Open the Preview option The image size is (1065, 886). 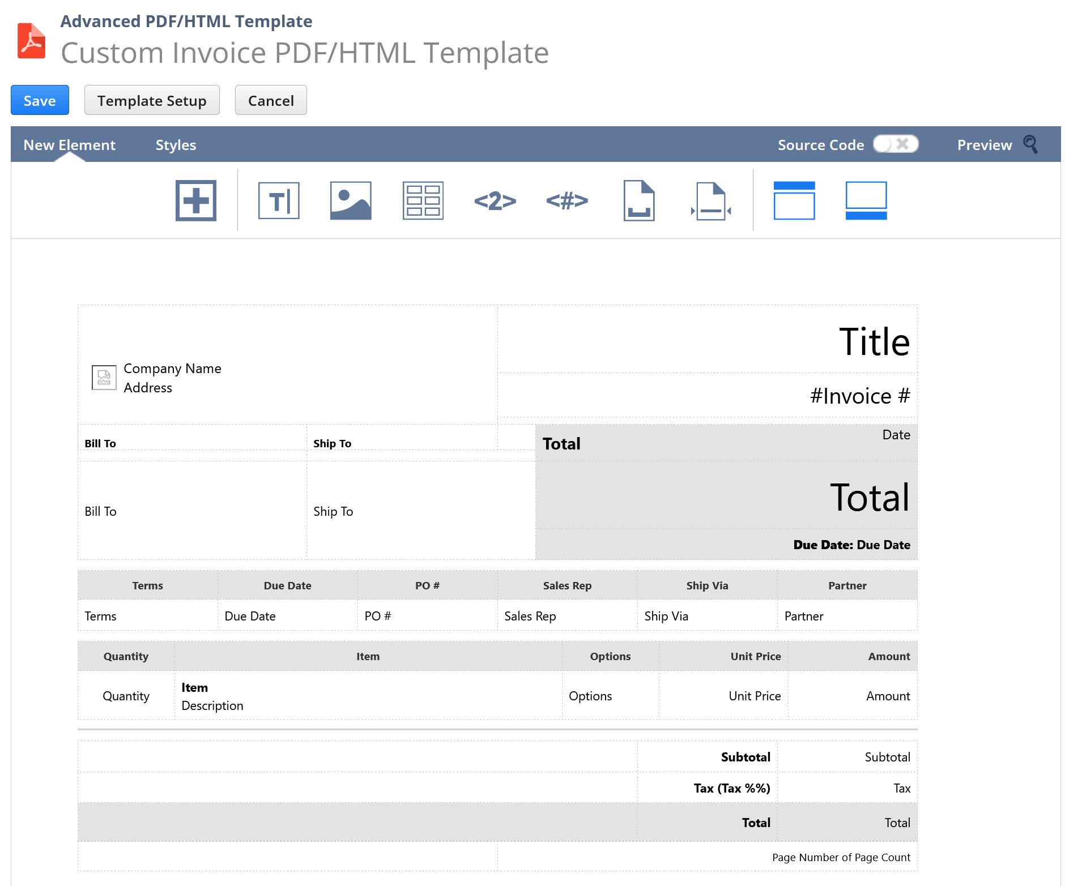(x=985, y=145)
